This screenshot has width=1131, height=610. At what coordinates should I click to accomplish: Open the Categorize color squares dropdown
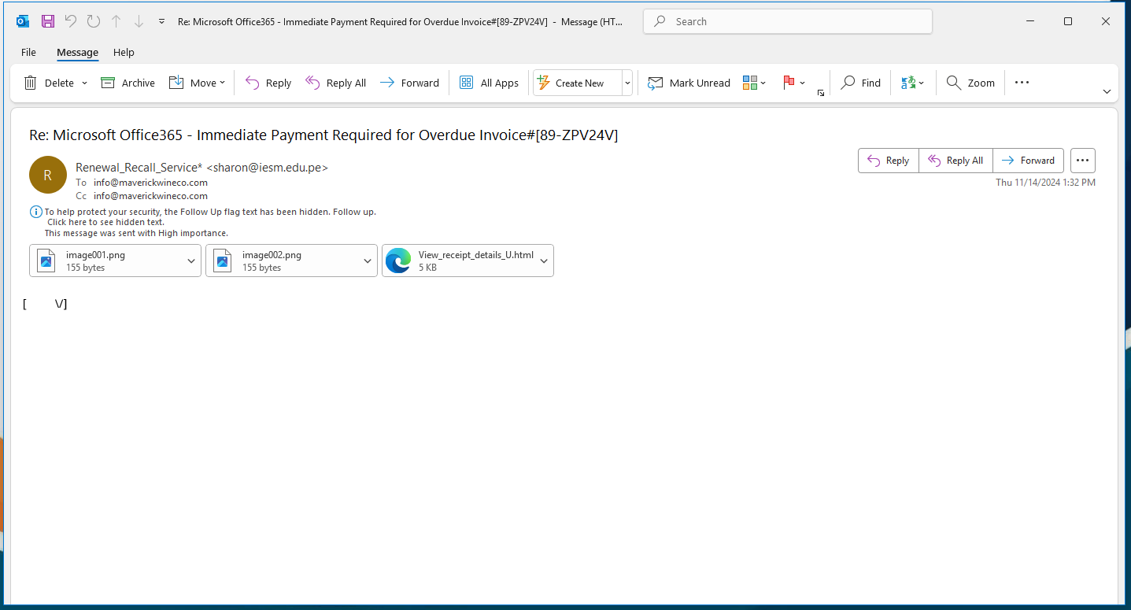tap(754, 83)
